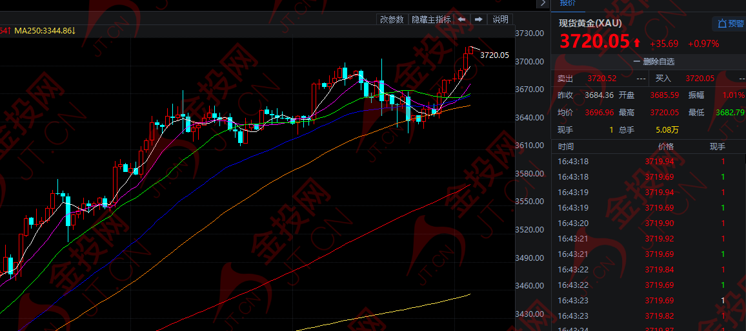
Task: Click the 3550.00 price axis label
Action: 530,202
